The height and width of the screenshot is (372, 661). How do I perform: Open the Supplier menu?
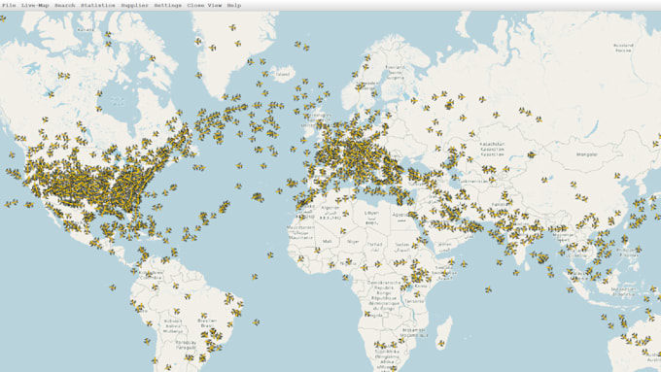point(134,6)
